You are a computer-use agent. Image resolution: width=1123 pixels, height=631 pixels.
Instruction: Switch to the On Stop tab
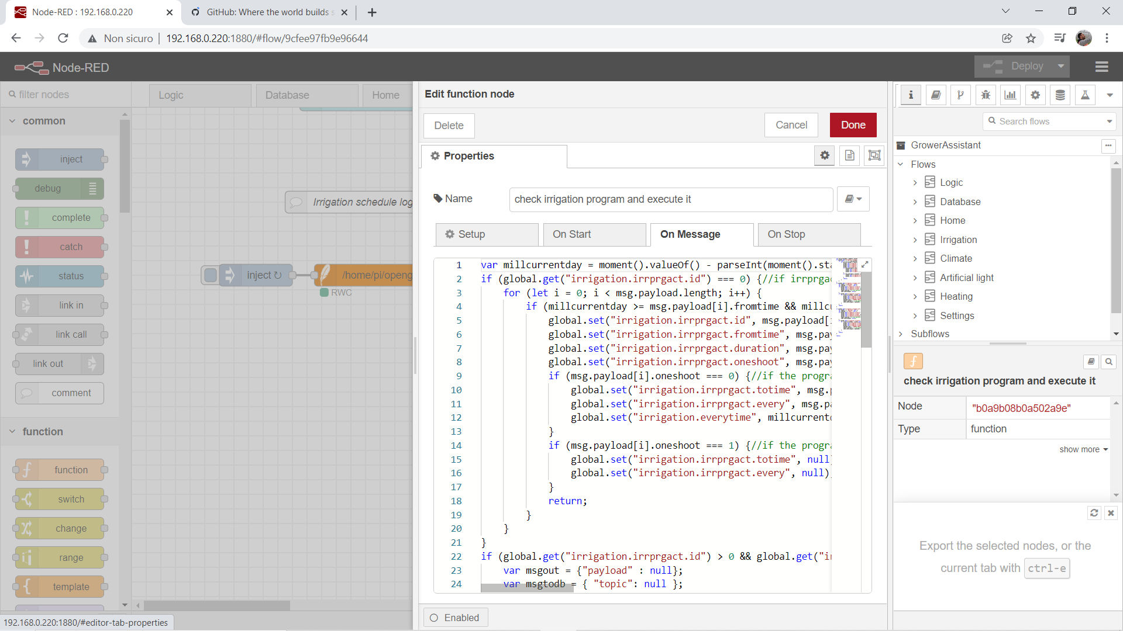pos(809,234)
